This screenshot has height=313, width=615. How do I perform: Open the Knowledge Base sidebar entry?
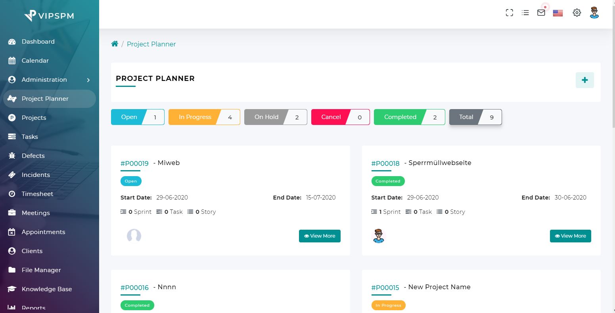(x=46, y=289)
